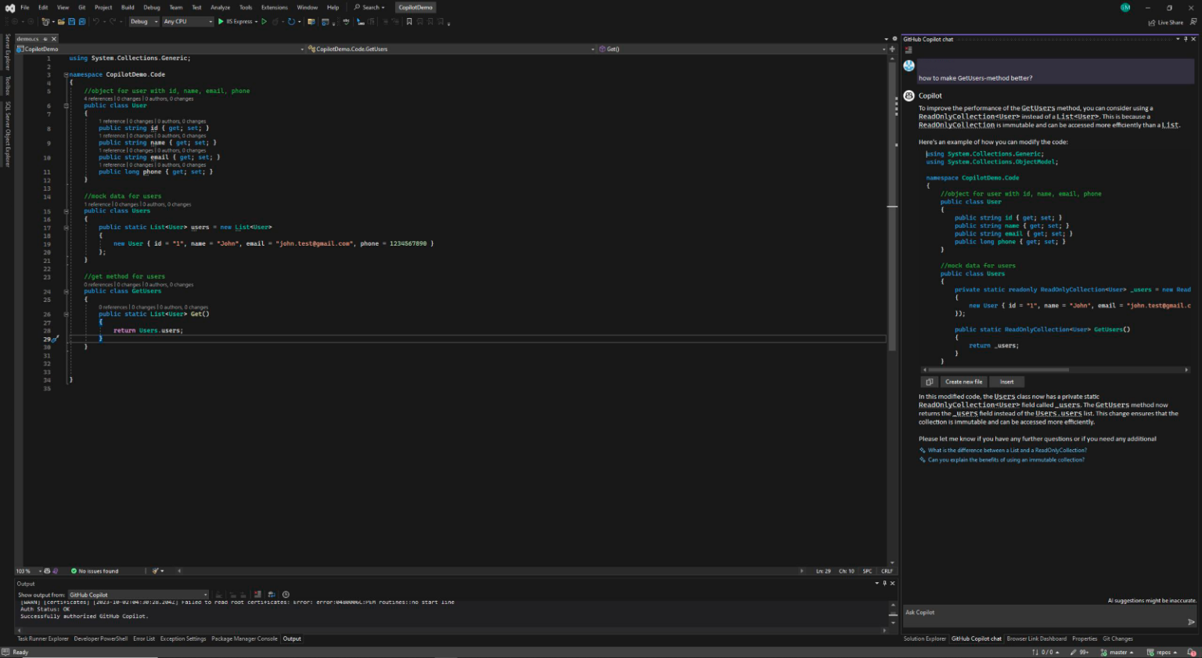Image resolution: width=1202 pixels, height=658 pixels.
Task: Open the IIS Express launch target dropdown arrow
Action: click(256, 22)
